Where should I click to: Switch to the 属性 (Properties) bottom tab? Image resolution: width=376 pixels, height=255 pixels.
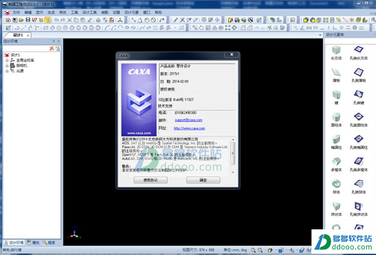(33, 242)
